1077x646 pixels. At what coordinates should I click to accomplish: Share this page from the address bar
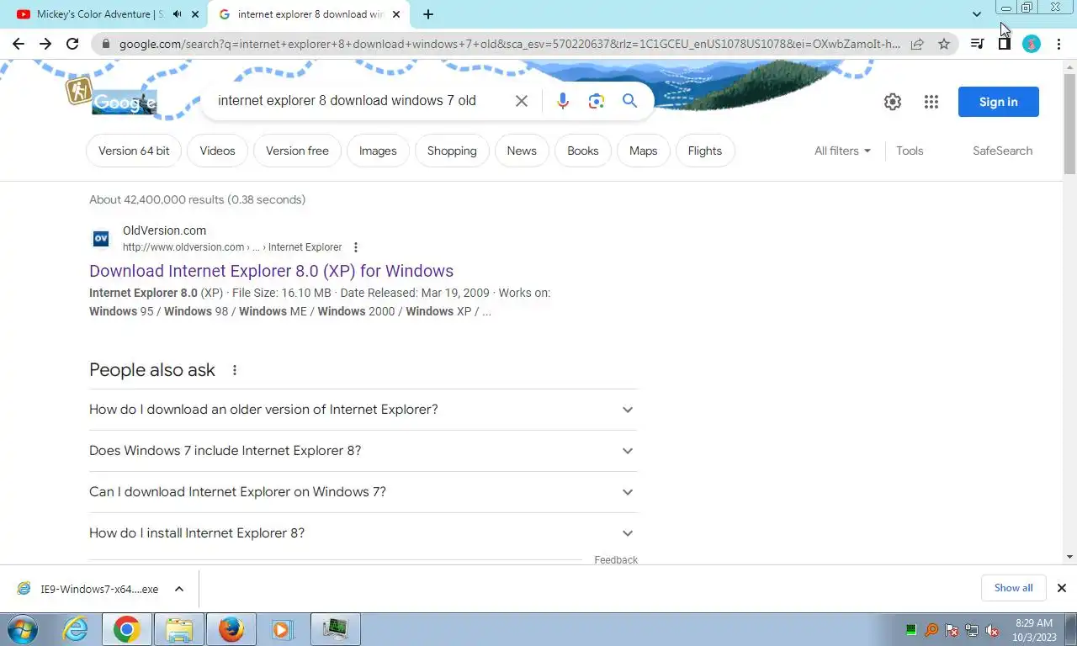tap(917, 44)
